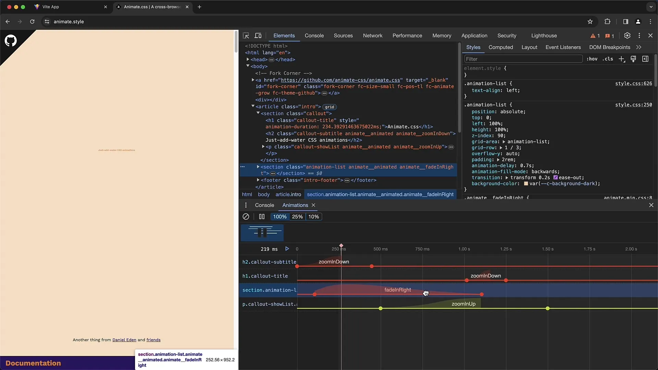Screen dimensions: 658x370
Task: Open the Chrome profile icon
Action: [x=638, y=22]
